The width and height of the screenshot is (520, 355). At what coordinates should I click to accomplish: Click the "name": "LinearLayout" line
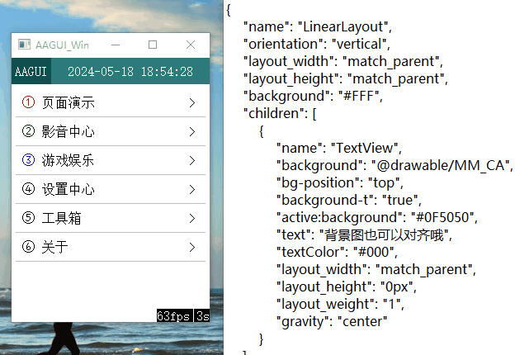coord(318,27)
